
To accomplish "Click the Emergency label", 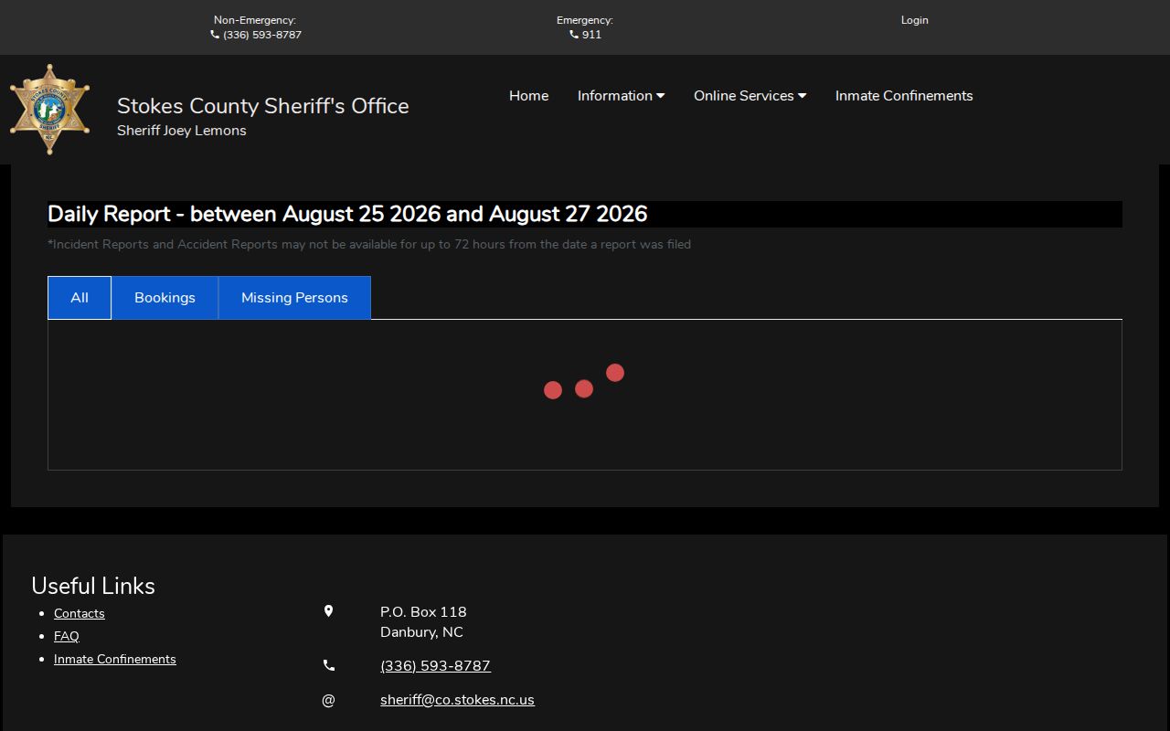I will tap(585, 20).
